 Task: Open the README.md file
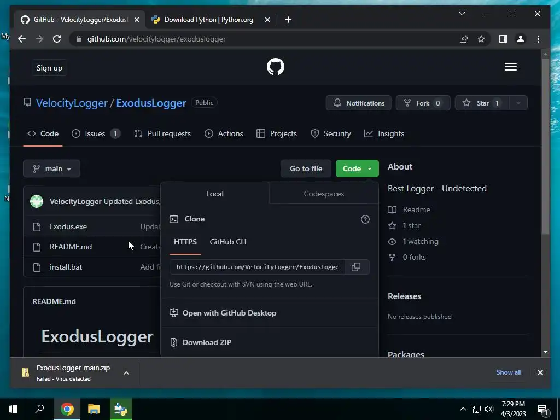[x=71, y=247]
